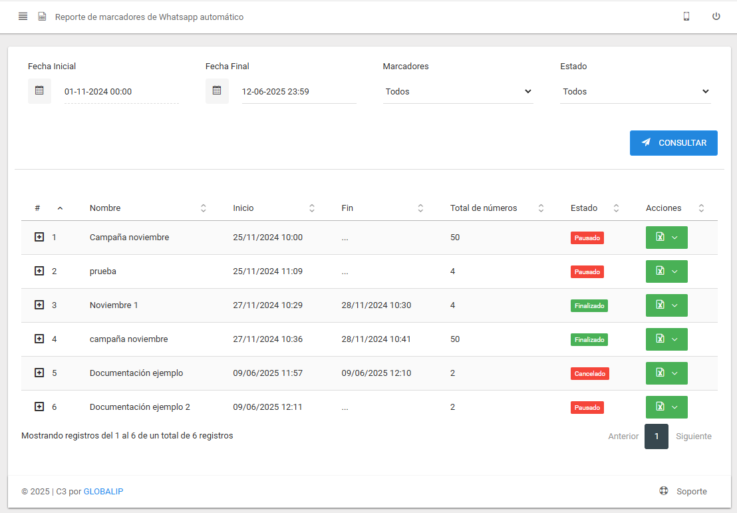Open actions dropdown arrow for Noviembre 1 row
This screenshot has width=737, height=513.
pos(675,305)
